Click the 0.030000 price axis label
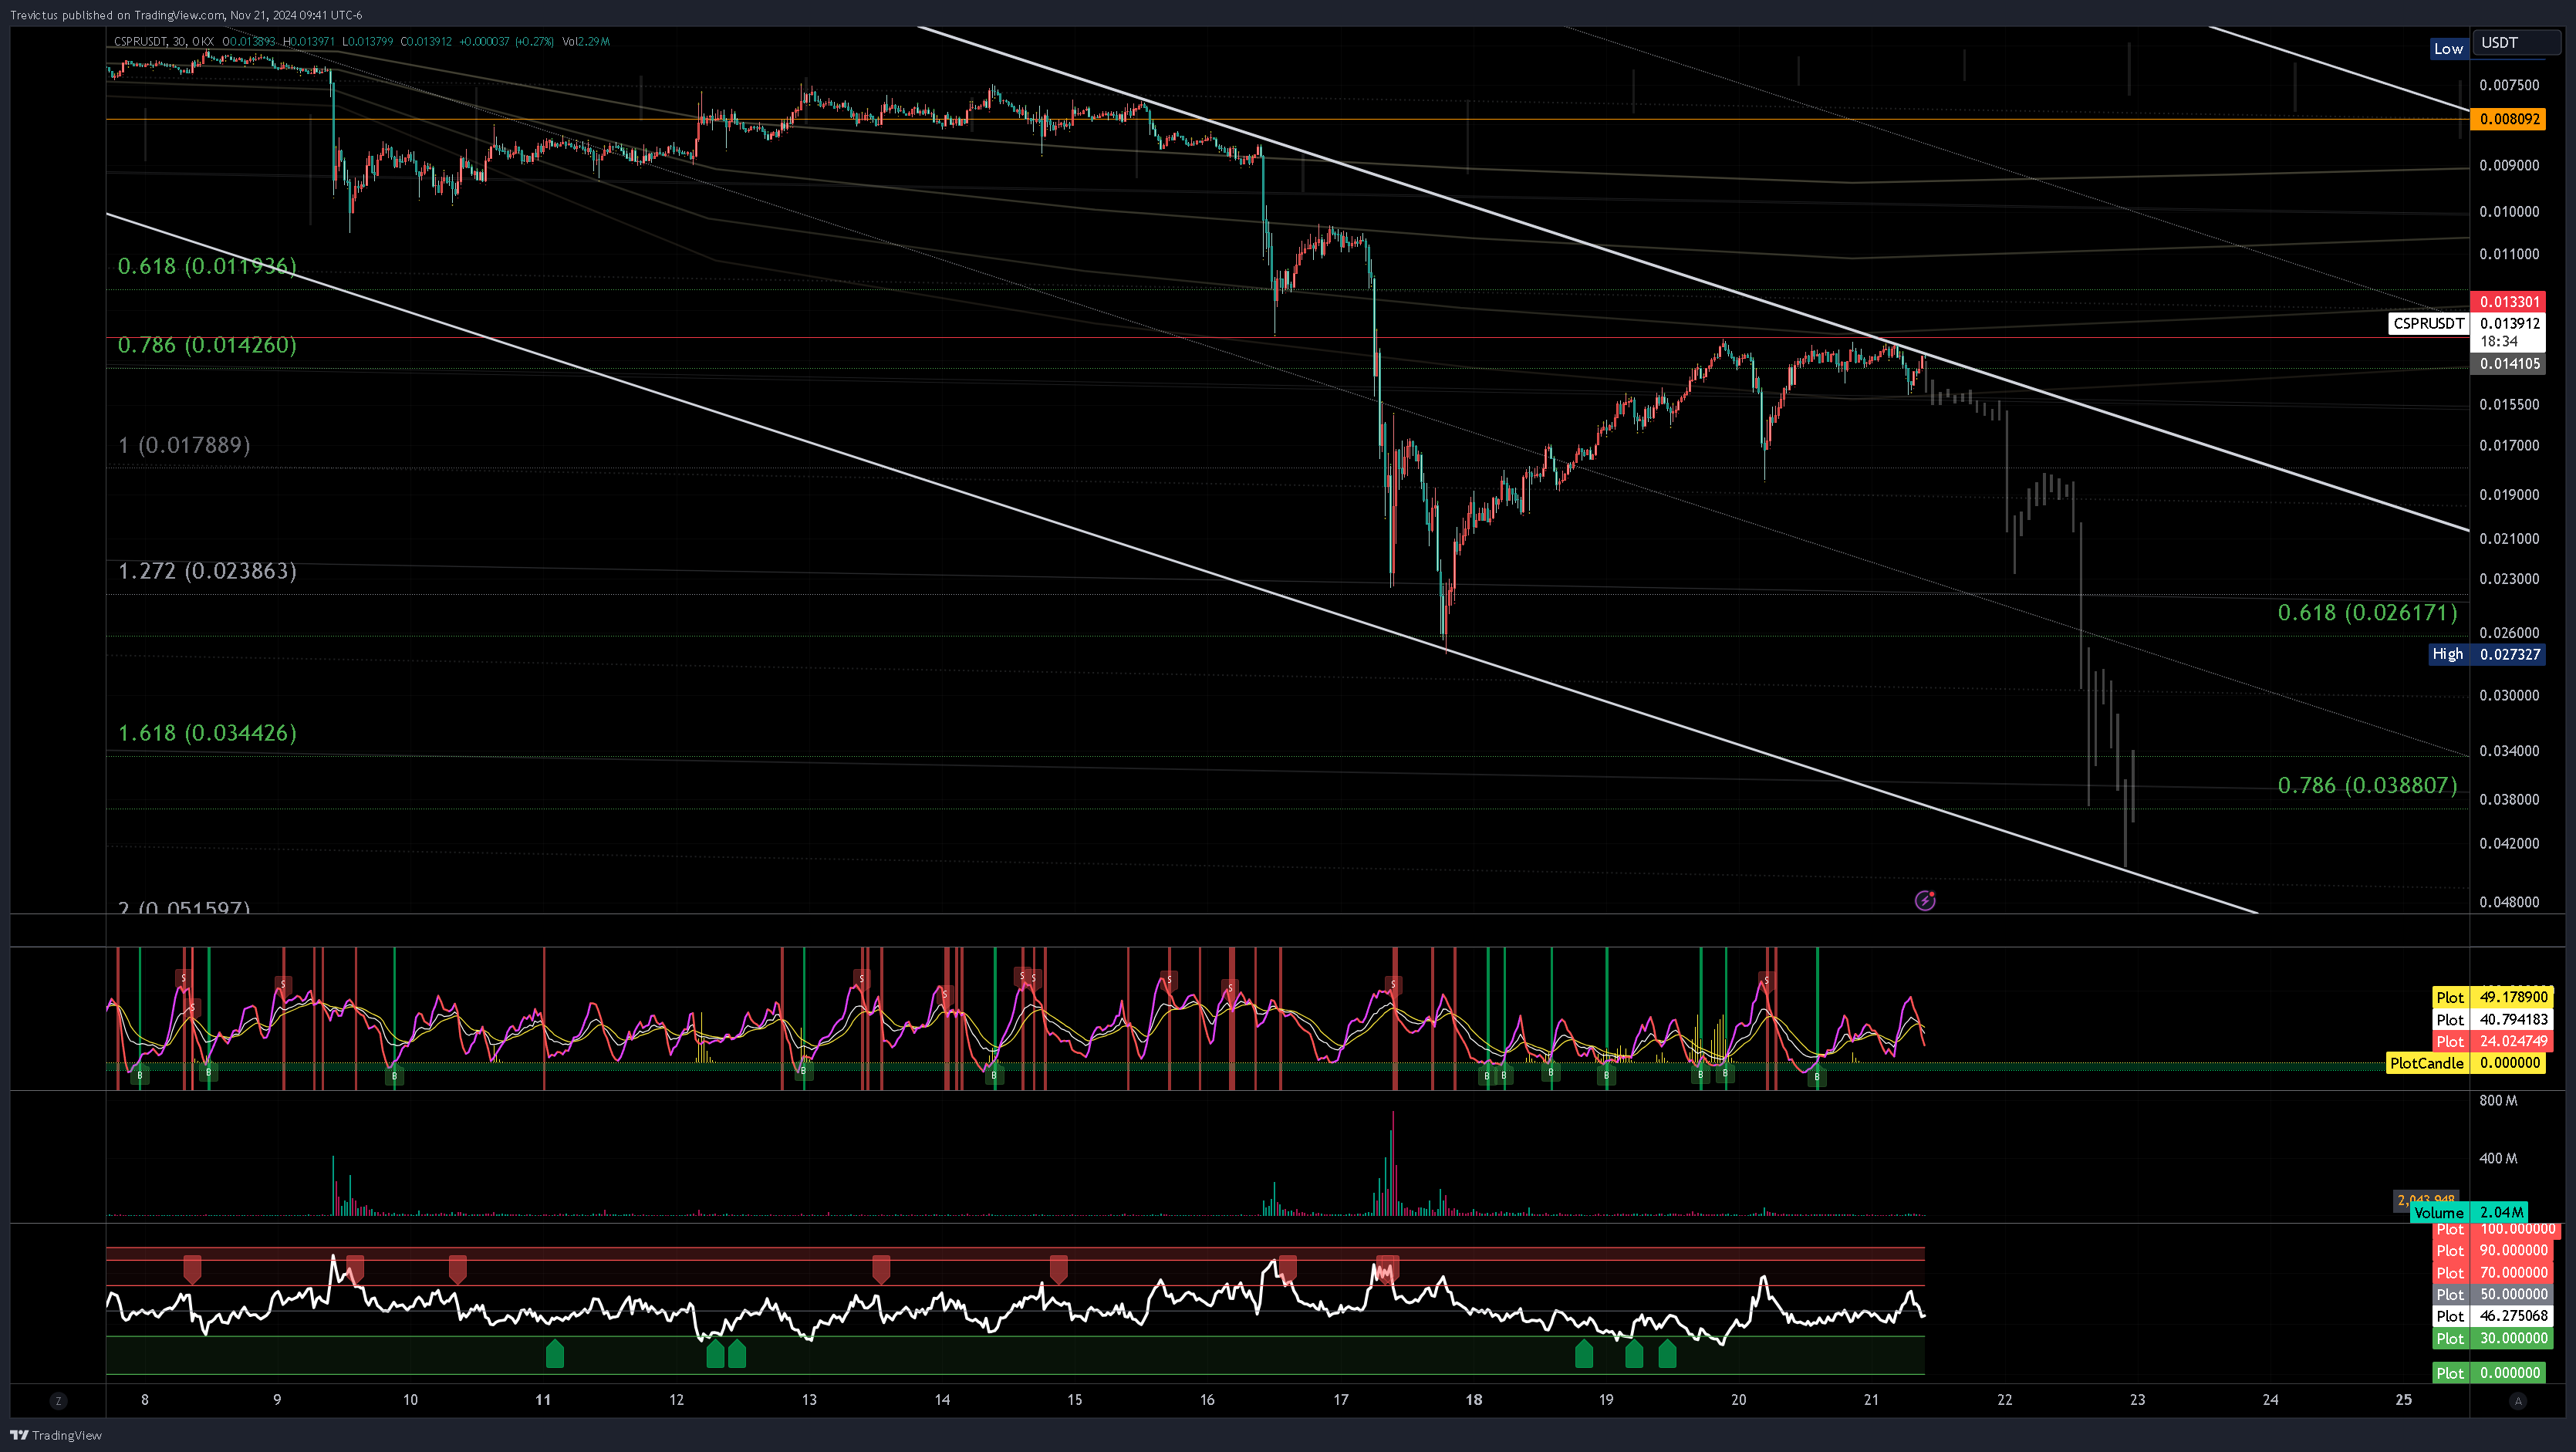The height and width of the screenshot is (1452, 2576). pyautogui.click(x=2509, y=696)
